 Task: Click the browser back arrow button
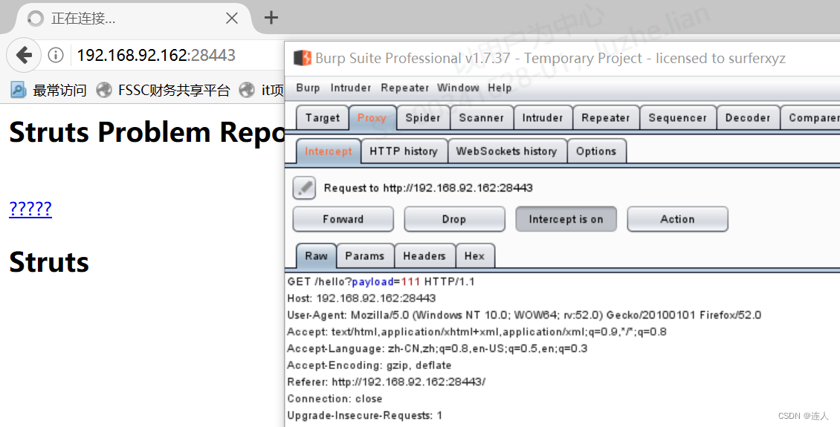pyautogui.click(x=24, y=54)
